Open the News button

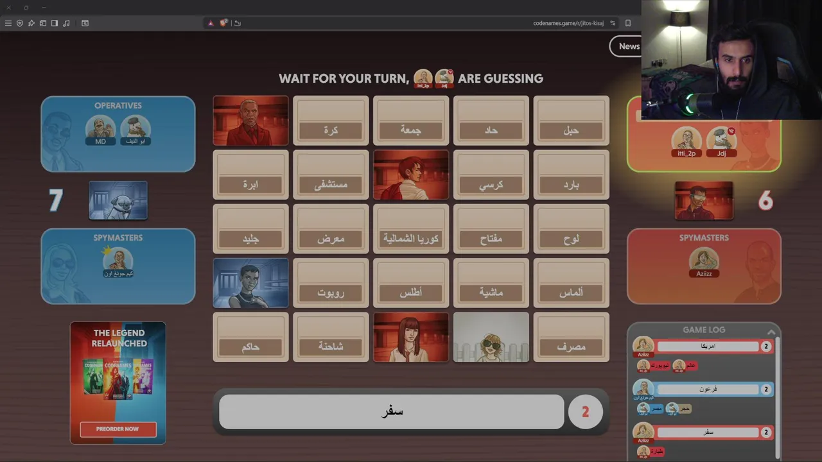click(x=629, y=46)
